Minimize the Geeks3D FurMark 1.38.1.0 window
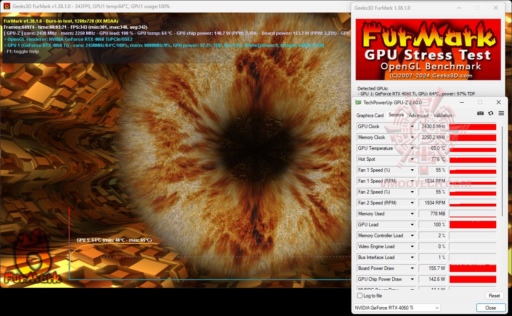Screen dimensions: 512x316 [x=458, y=8]
